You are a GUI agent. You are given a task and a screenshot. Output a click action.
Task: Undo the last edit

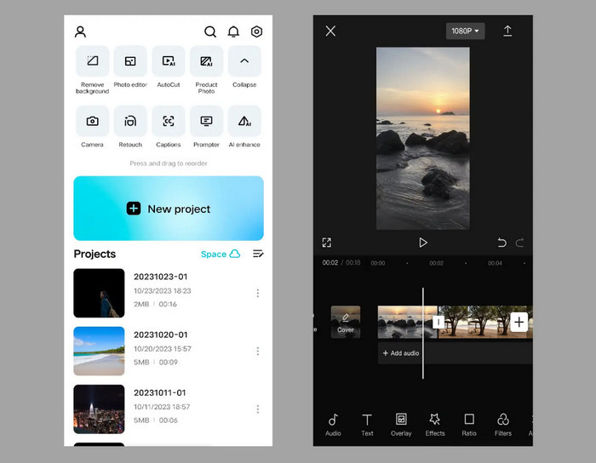(501, 243)
